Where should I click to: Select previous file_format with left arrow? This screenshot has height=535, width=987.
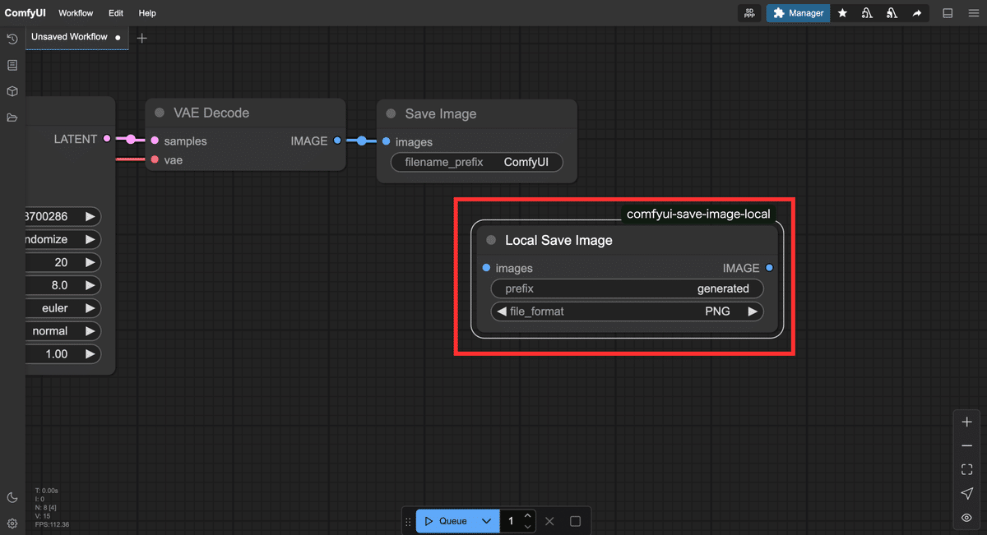(x=501, y=311)
